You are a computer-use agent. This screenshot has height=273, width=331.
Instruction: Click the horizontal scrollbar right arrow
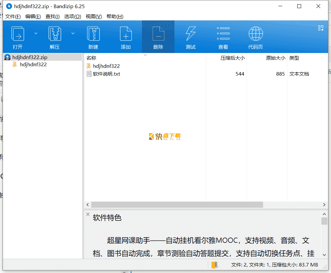coord(324,205)
